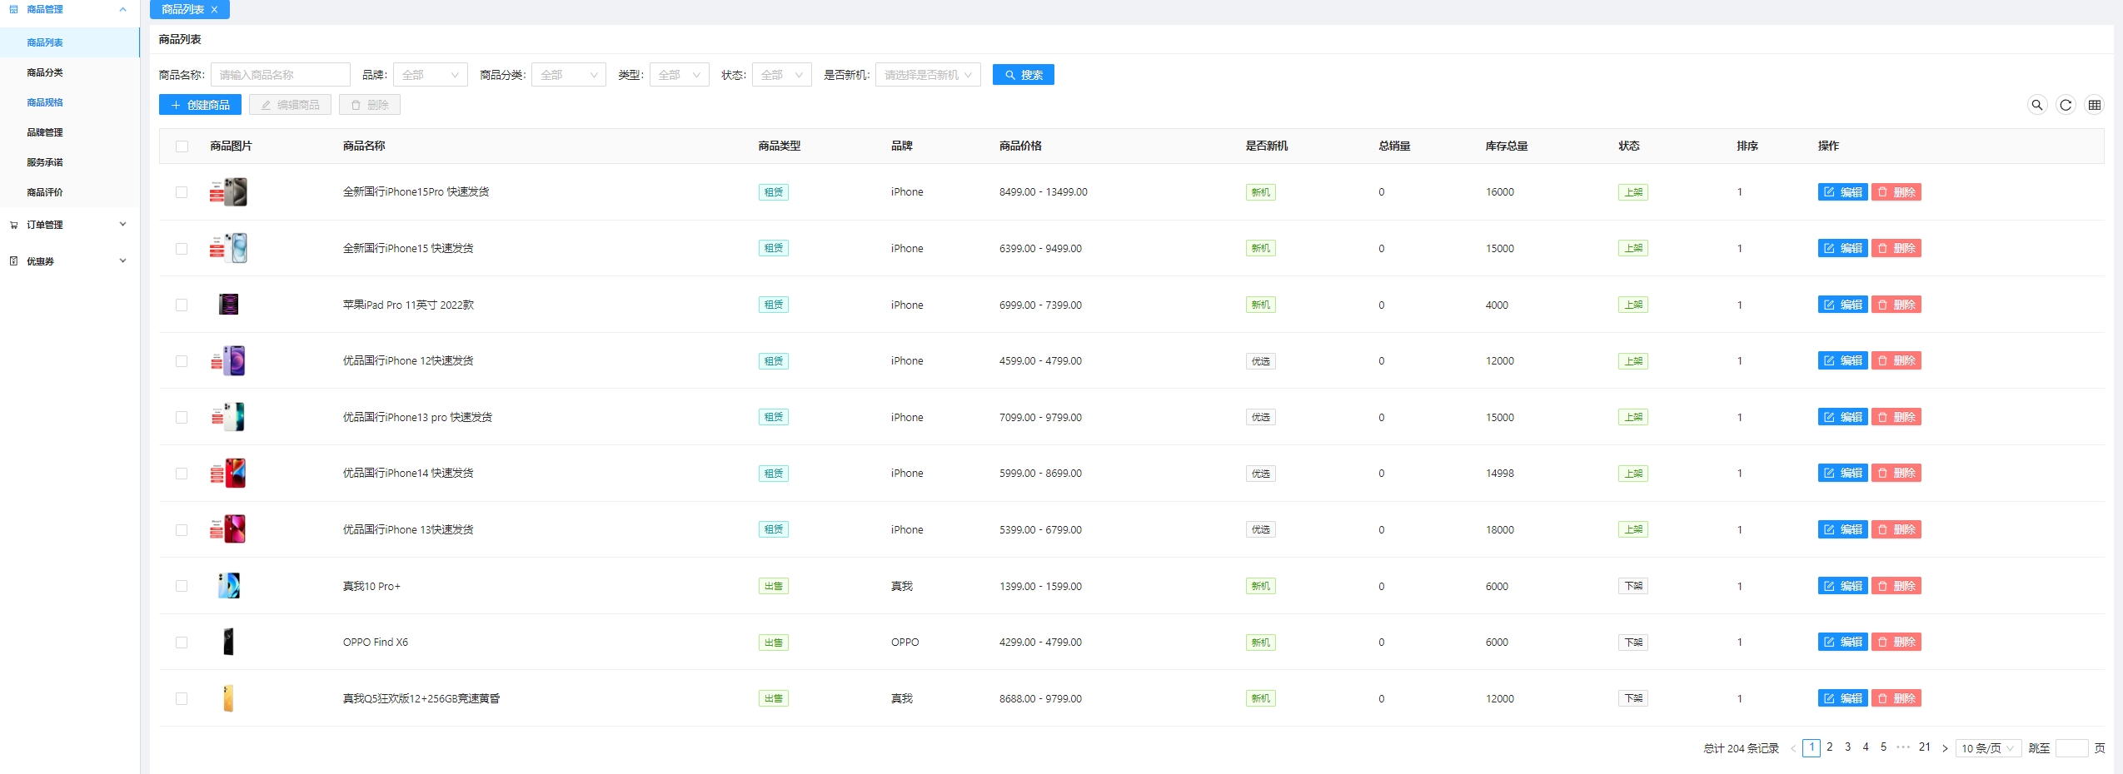Screen dimensions: 2123x774
Task: Check the 全新国行iPhone15 快速发货 row checkbox
Action: click(182, 249)
